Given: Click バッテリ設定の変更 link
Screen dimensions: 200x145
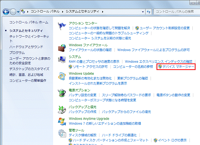Looking at the screenshot, I should pos(83,95).
